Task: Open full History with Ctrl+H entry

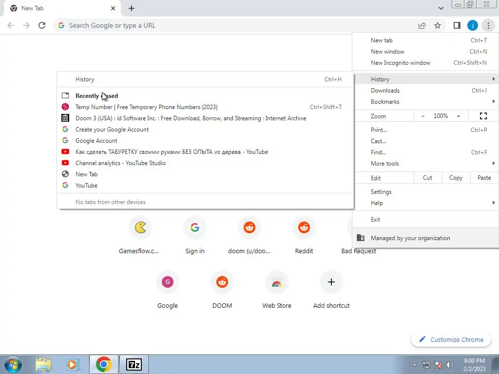Action: coord(205,79)
